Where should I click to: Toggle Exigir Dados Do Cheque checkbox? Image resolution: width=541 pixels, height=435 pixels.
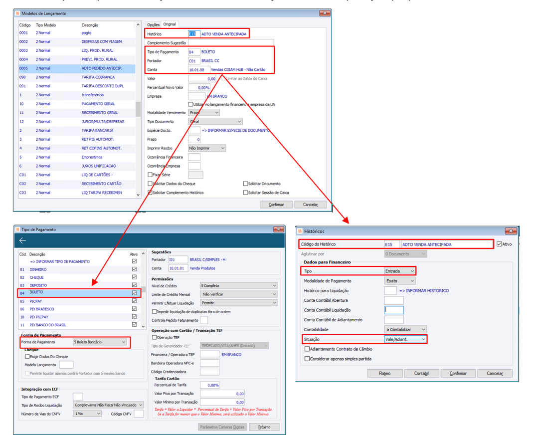tap(27, 356)
